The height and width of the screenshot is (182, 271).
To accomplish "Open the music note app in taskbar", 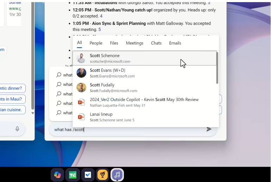I will pos(117,175).
